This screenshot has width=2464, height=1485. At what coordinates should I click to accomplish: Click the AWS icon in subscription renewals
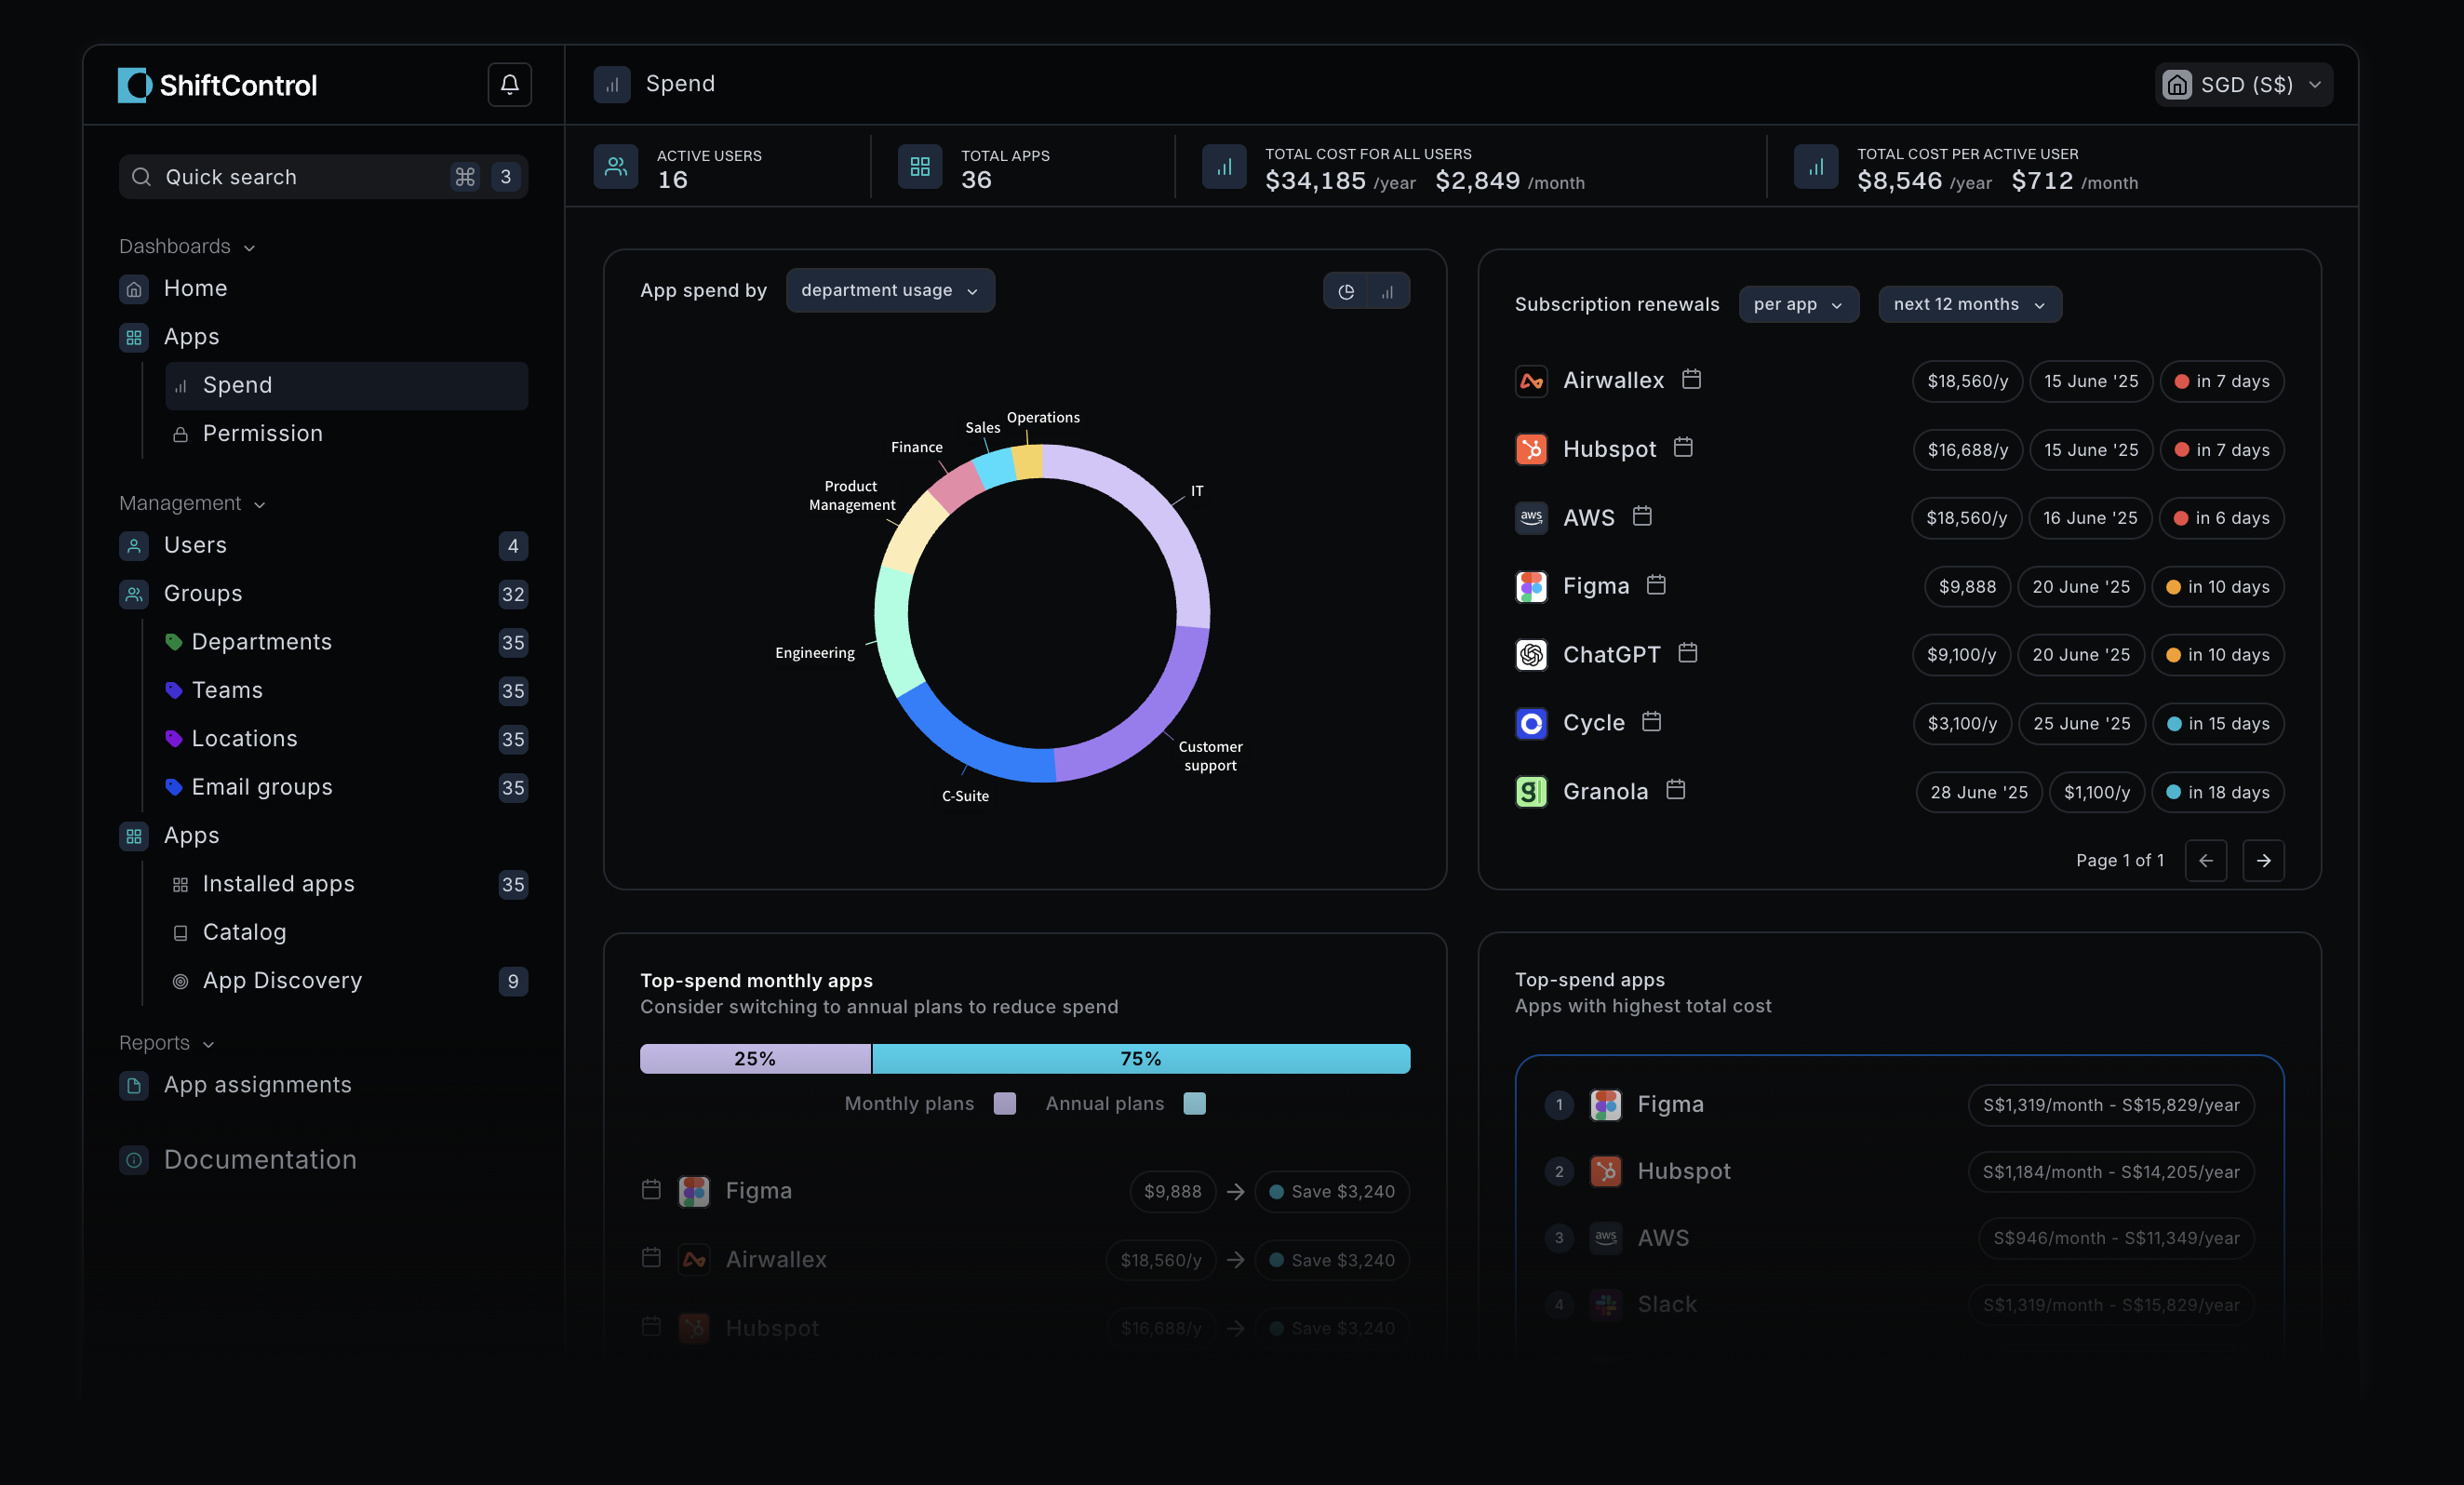coord(1531,517)
